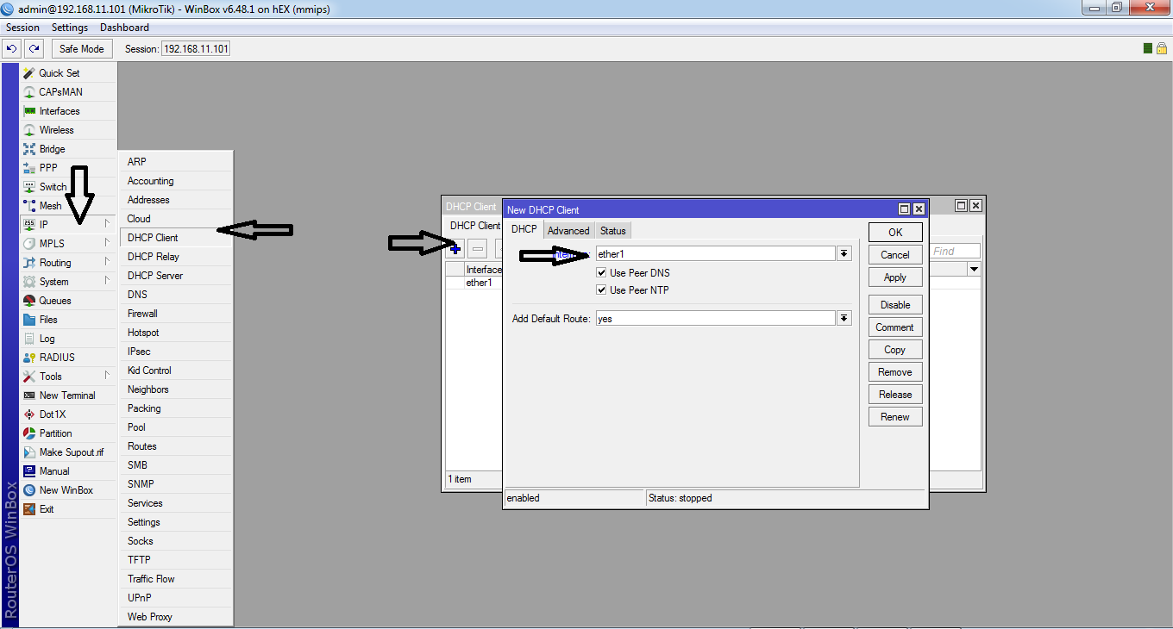Choose Routes from IP submenu
The width and height of the screenshot is (1173, 629).
coord(176,446)
